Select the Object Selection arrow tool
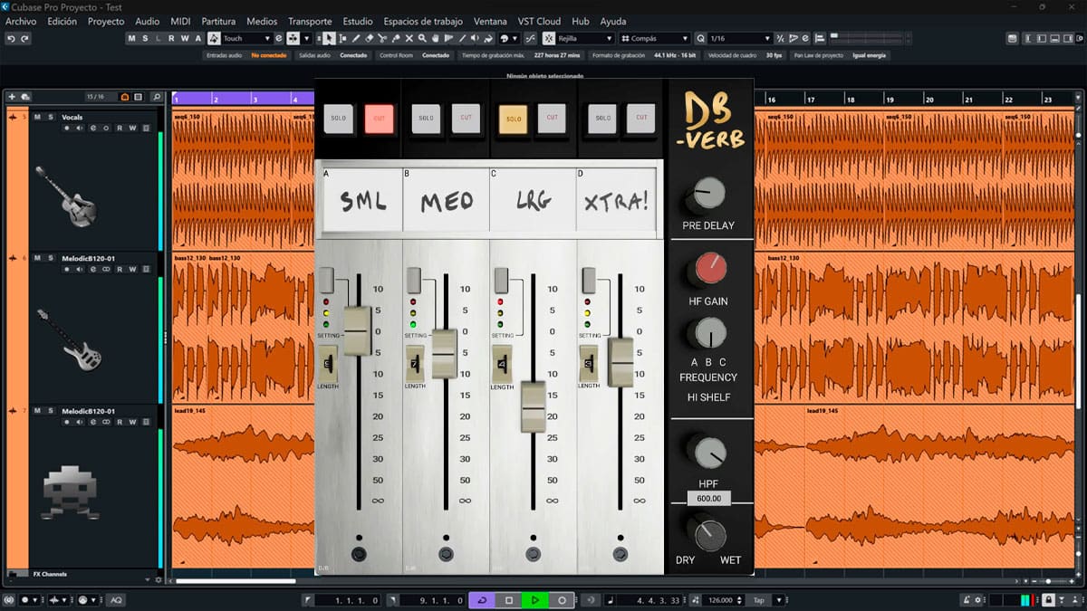 click(329, 39)
